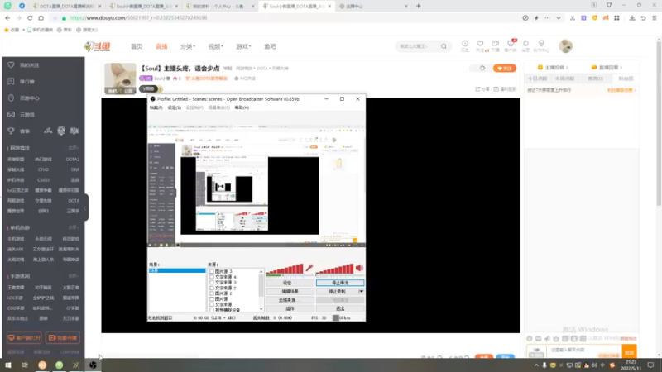The height and width of the screenshot is (372, 662).
Task: Mute the microphone icon in the OBS window
Action: click(x=309, y=268)
